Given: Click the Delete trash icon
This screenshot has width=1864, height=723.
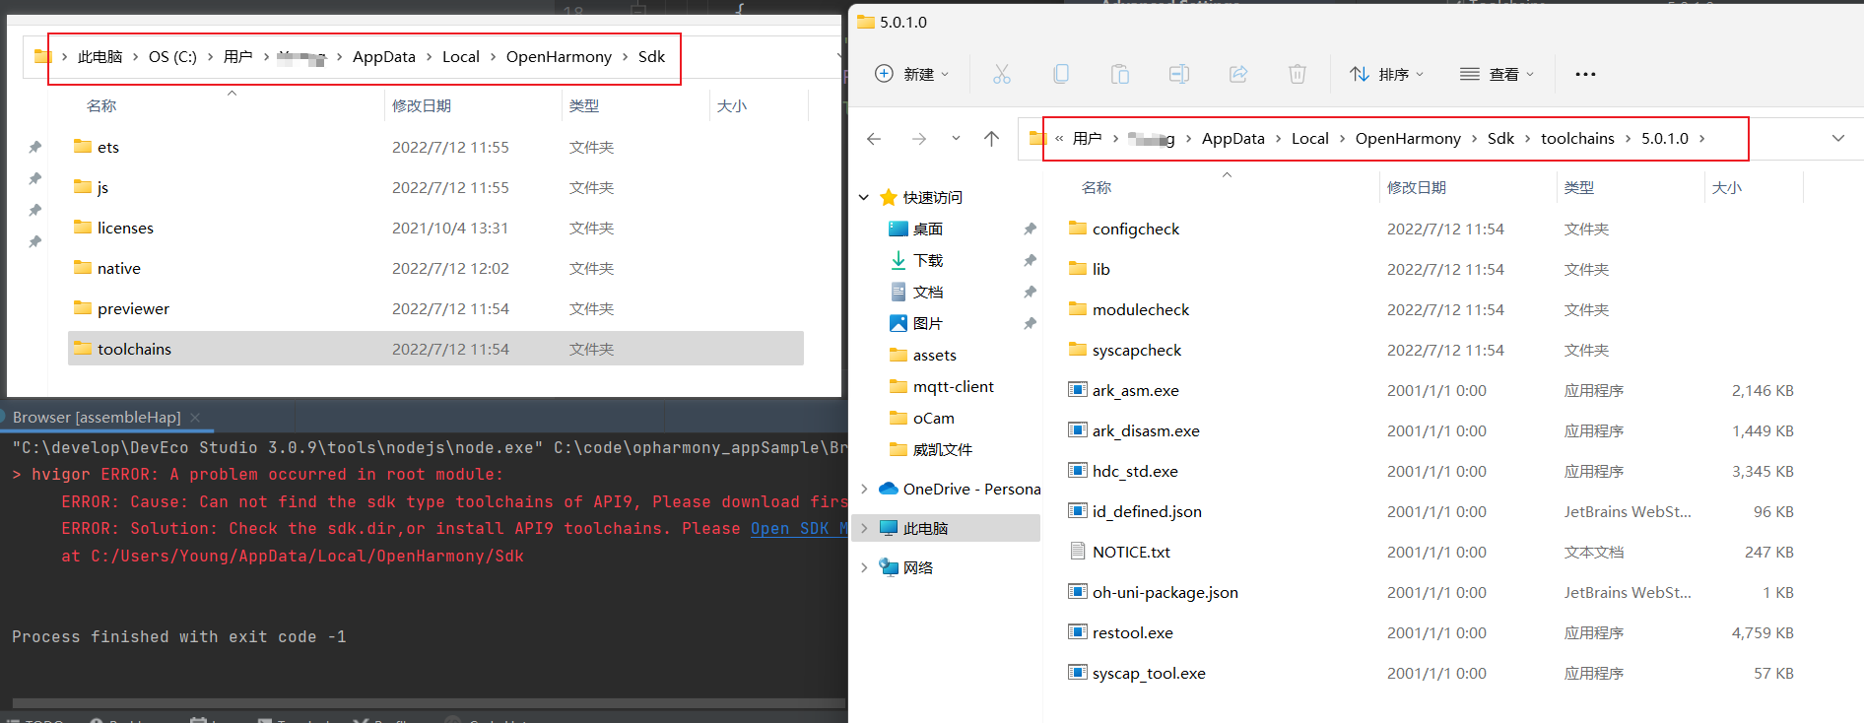Looking at the screenshot, I should click(1298, 74).
